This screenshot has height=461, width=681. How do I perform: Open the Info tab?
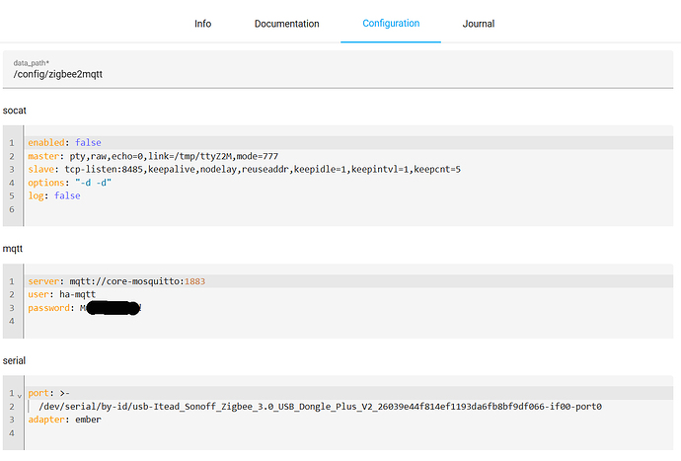click(202, 24)
